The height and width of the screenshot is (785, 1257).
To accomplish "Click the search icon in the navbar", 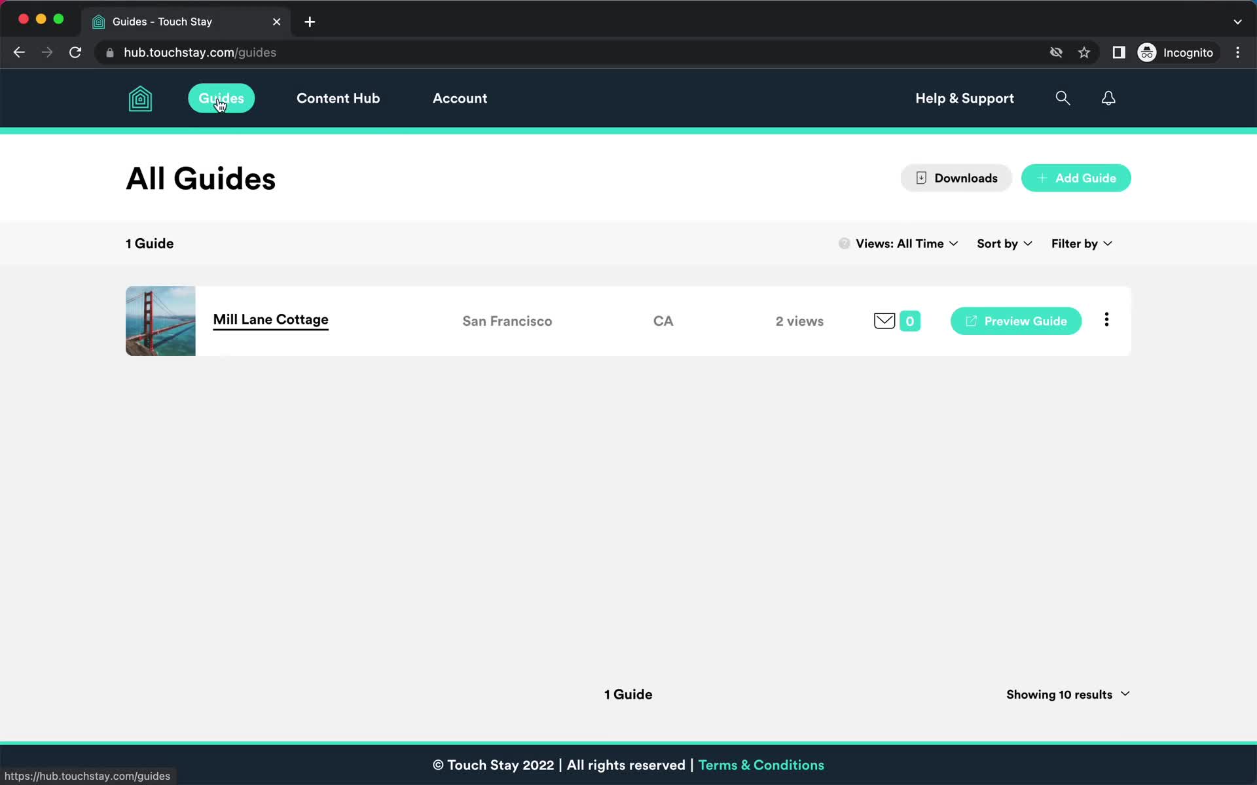I will 1063,97.
